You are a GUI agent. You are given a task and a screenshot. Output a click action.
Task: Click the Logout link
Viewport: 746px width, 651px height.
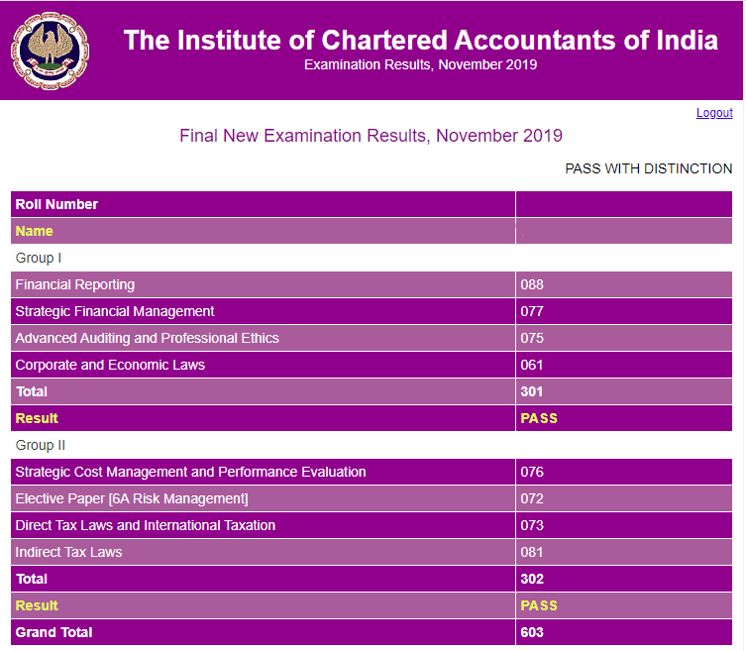pyautogui.click(x=714, y=113)
